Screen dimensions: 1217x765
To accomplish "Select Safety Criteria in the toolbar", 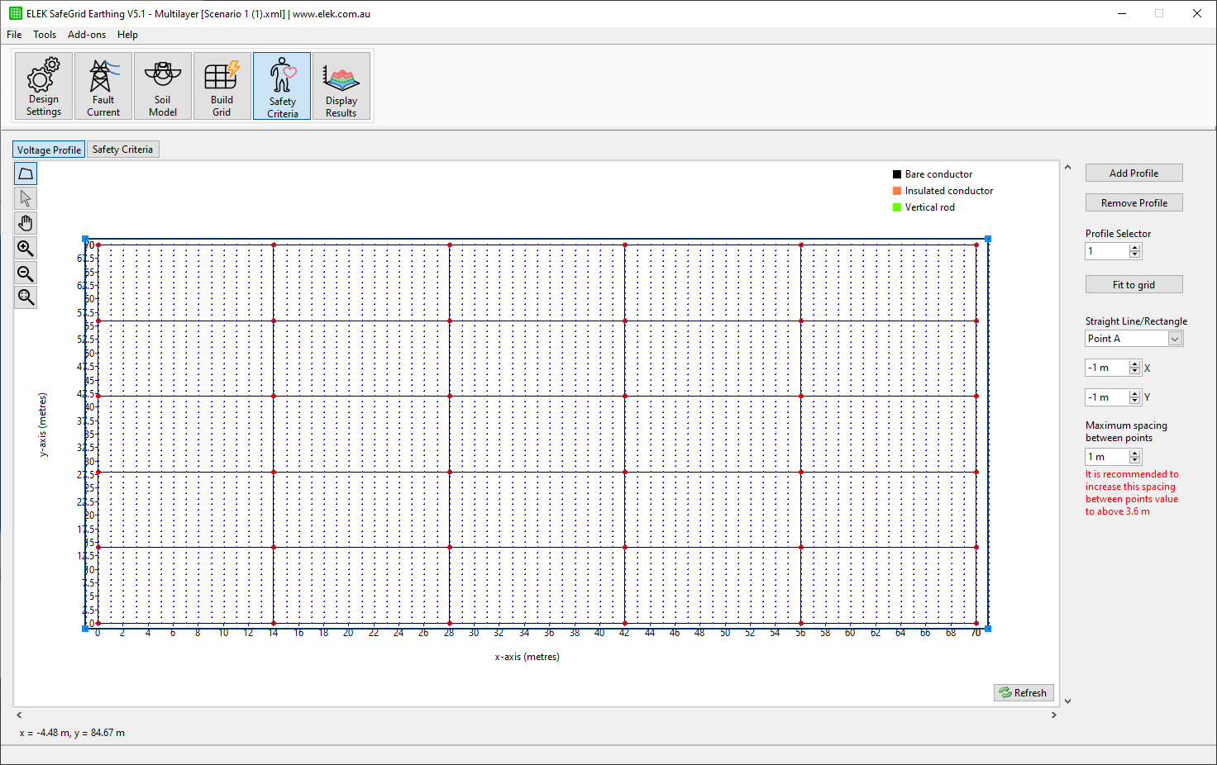I will click(282, 85).
